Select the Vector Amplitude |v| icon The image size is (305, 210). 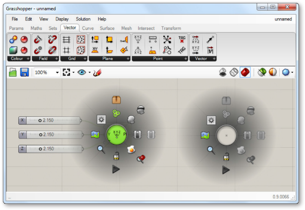210,50
